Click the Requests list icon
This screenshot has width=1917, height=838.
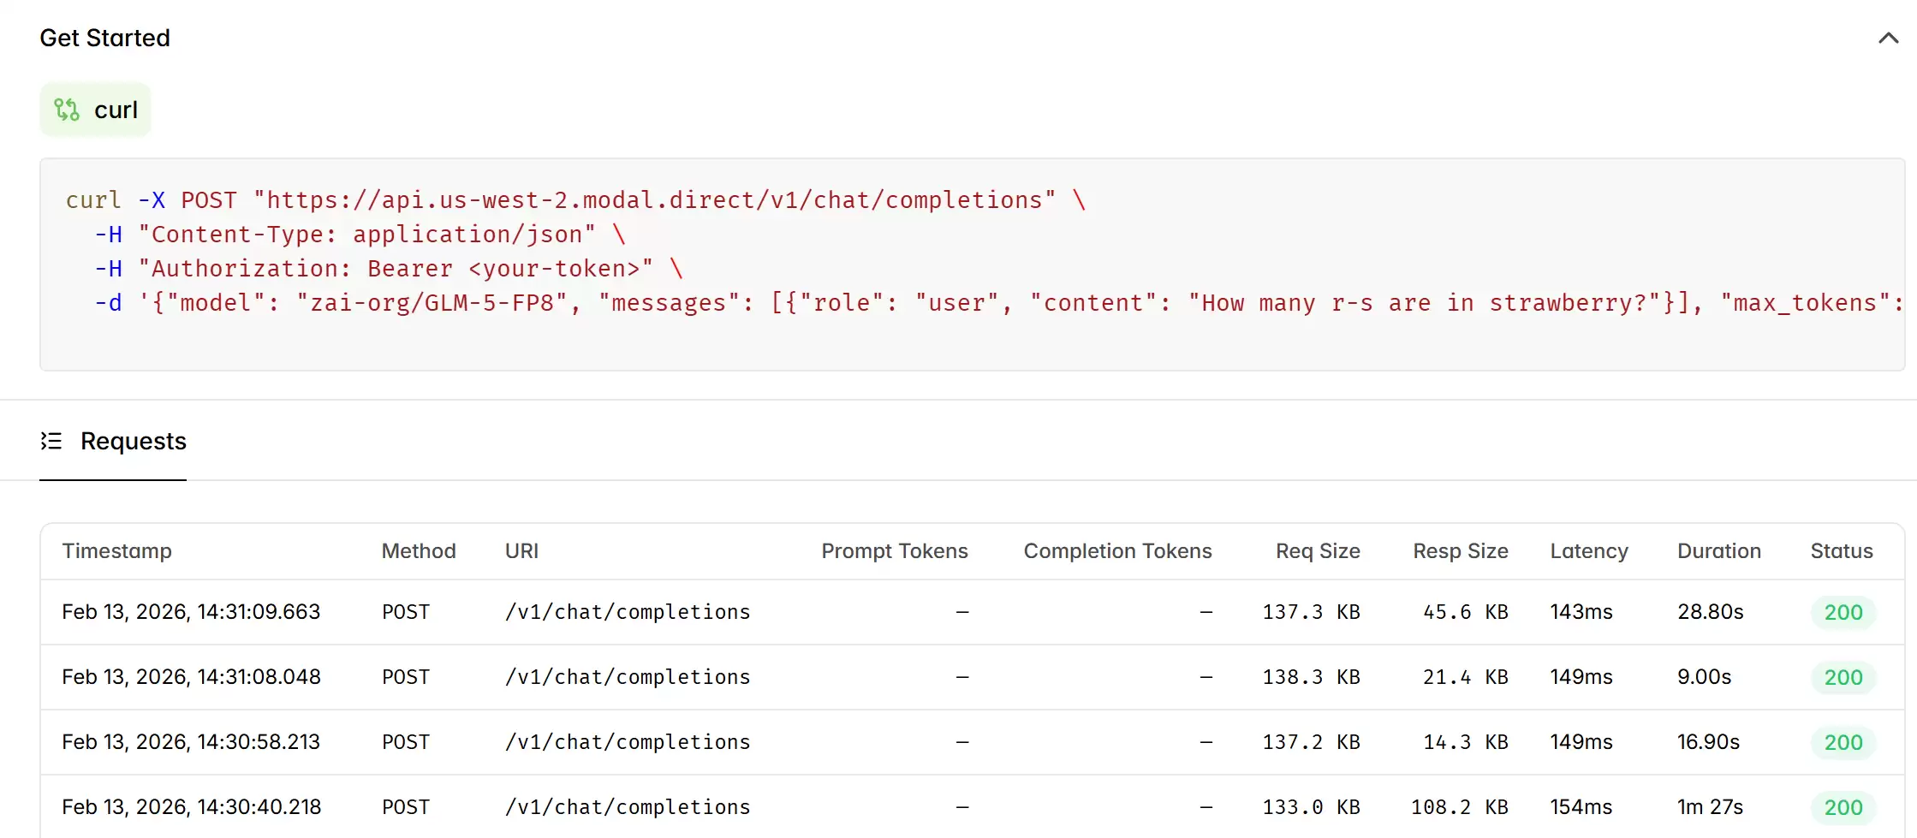51,441
